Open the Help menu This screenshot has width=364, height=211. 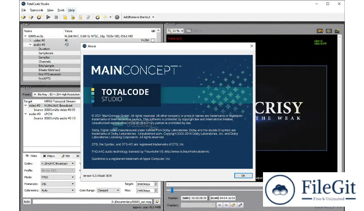[x=71, y=10]
